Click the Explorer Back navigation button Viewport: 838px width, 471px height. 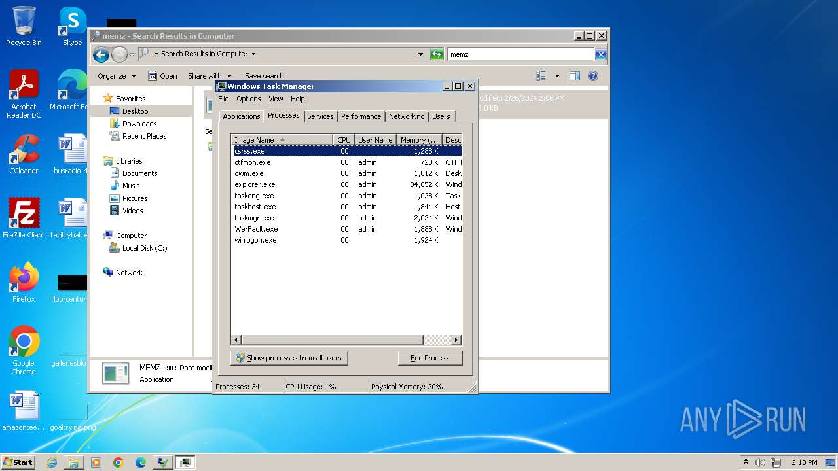(x=101, y=54)
